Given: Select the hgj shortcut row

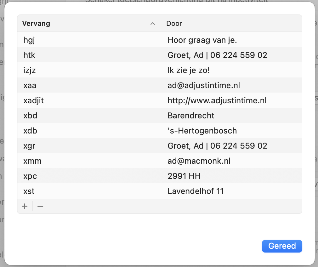Looking at the screenshot, I should click(29, 40).
